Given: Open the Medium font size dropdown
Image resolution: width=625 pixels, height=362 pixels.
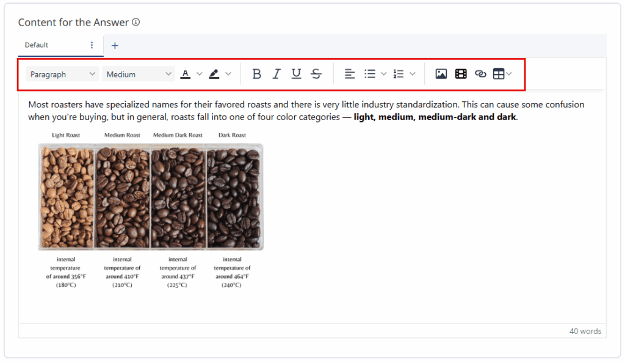Looking at the screenshot, I should pos(139,74).
